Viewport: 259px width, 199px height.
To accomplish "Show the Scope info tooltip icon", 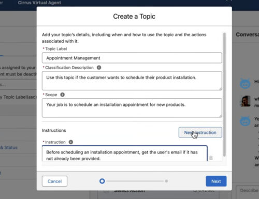I will click(62, 95).
